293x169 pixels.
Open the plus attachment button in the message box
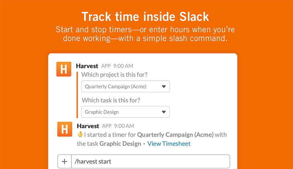click(64, 161)
